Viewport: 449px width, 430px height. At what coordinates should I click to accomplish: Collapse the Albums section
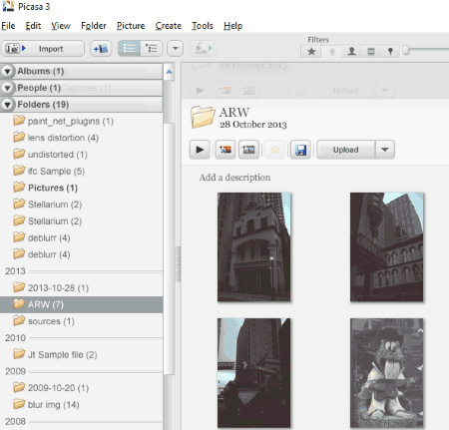7,71
